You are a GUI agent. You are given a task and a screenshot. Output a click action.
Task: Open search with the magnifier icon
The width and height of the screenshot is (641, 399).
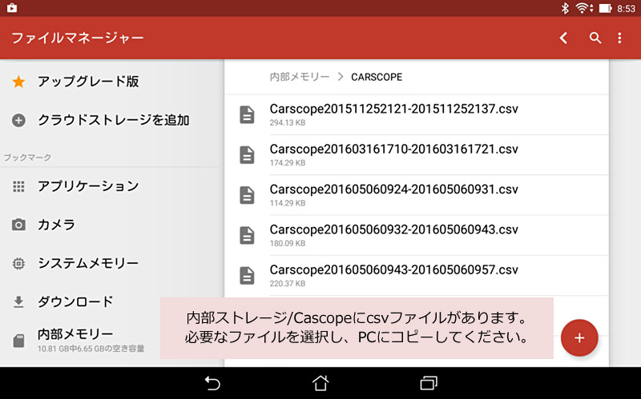point(595,38)
